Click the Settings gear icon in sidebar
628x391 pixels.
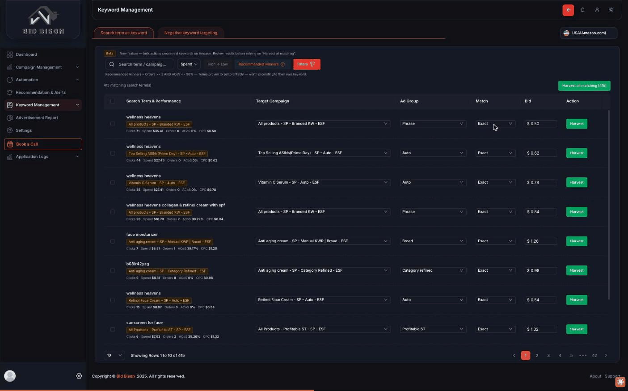click(10, 130)
